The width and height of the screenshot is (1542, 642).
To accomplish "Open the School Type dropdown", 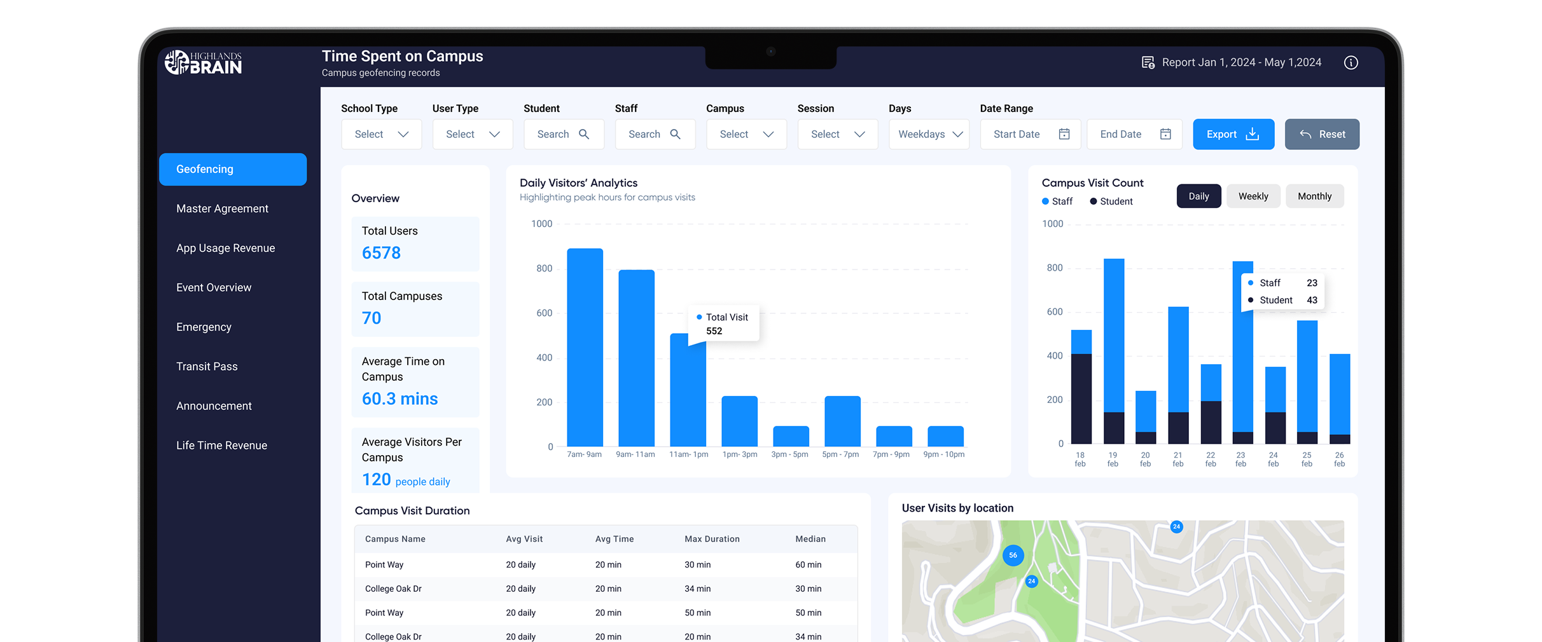I will [x=380, y=134].
